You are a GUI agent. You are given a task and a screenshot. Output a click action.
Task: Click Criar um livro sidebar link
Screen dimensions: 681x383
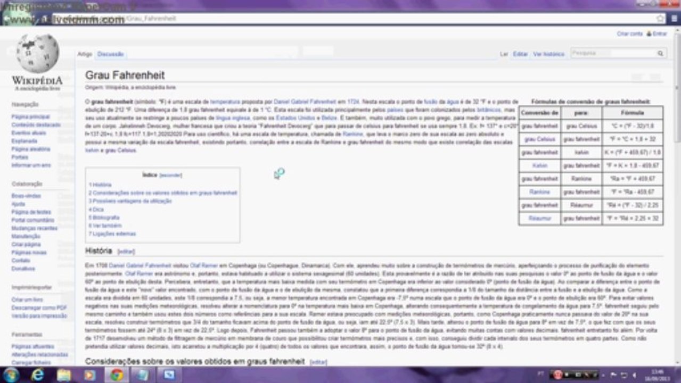click(x=27, y=299)
